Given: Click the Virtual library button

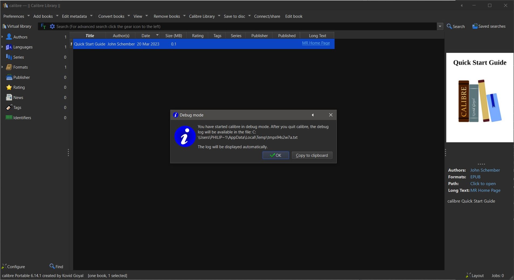Looking at the screenshot, I should [x=17, y=26].
